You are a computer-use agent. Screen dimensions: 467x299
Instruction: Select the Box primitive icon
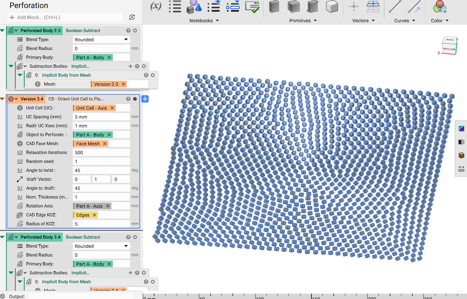(x=274, y=7)
